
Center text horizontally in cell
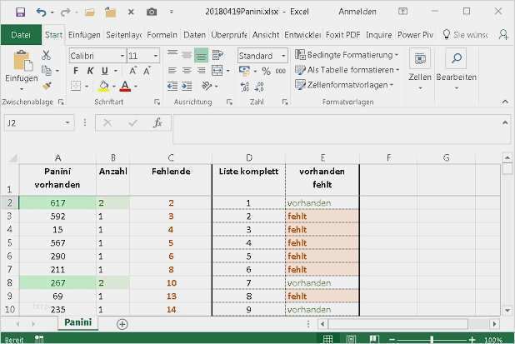[x=187, y=70]
